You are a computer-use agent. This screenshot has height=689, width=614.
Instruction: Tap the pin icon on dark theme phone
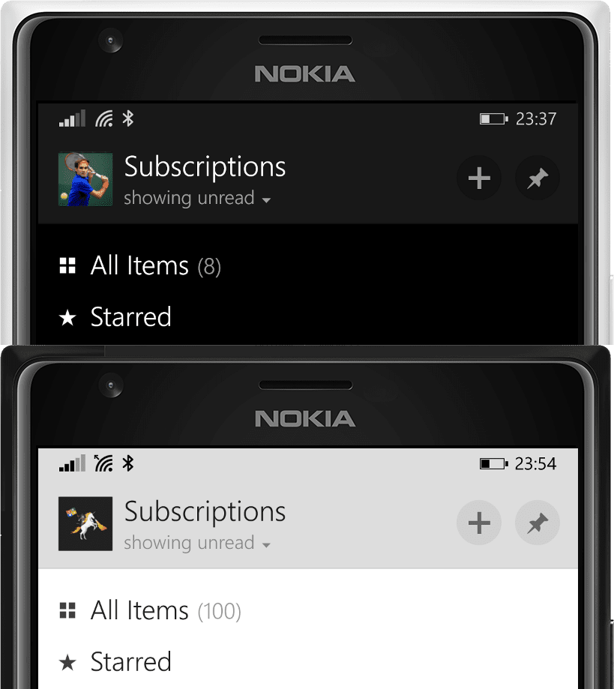(x=537, y=178)
